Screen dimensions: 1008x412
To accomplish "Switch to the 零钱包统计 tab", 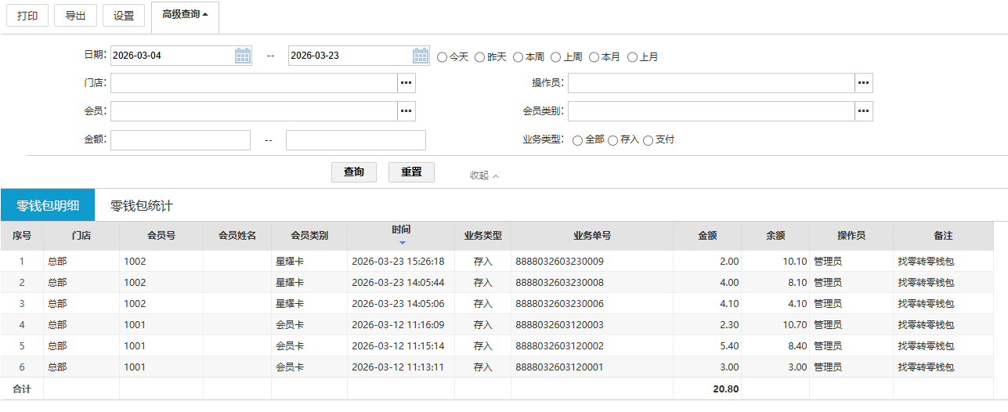I will [141, 206].
